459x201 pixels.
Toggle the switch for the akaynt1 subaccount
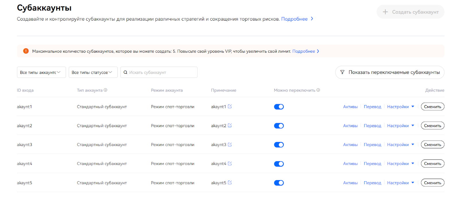point(279,107)
